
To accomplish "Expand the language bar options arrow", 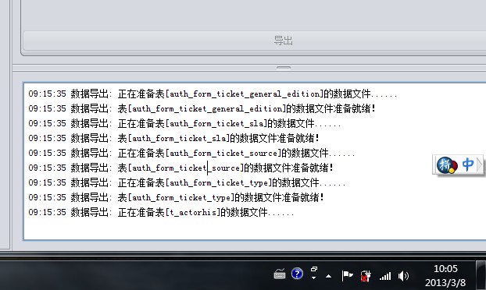I will [480, 164].
